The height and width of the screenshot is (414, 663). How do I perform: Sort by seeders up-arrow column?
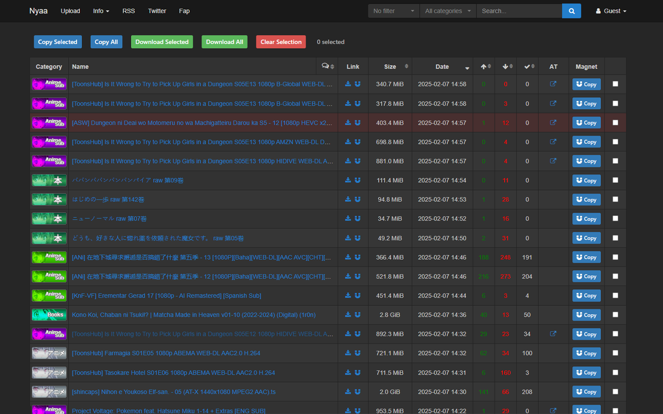point(485,66)
